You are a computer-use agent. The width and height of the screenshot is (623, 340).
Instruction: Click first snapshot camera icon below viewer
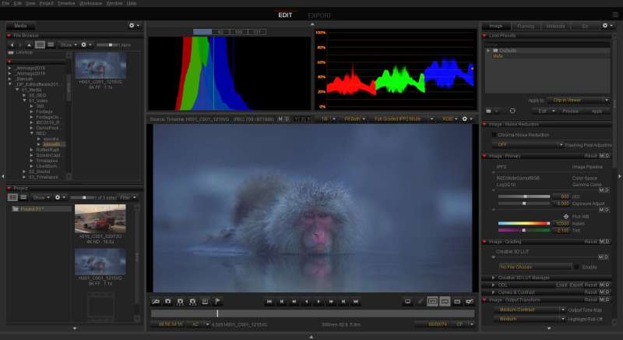168,302
